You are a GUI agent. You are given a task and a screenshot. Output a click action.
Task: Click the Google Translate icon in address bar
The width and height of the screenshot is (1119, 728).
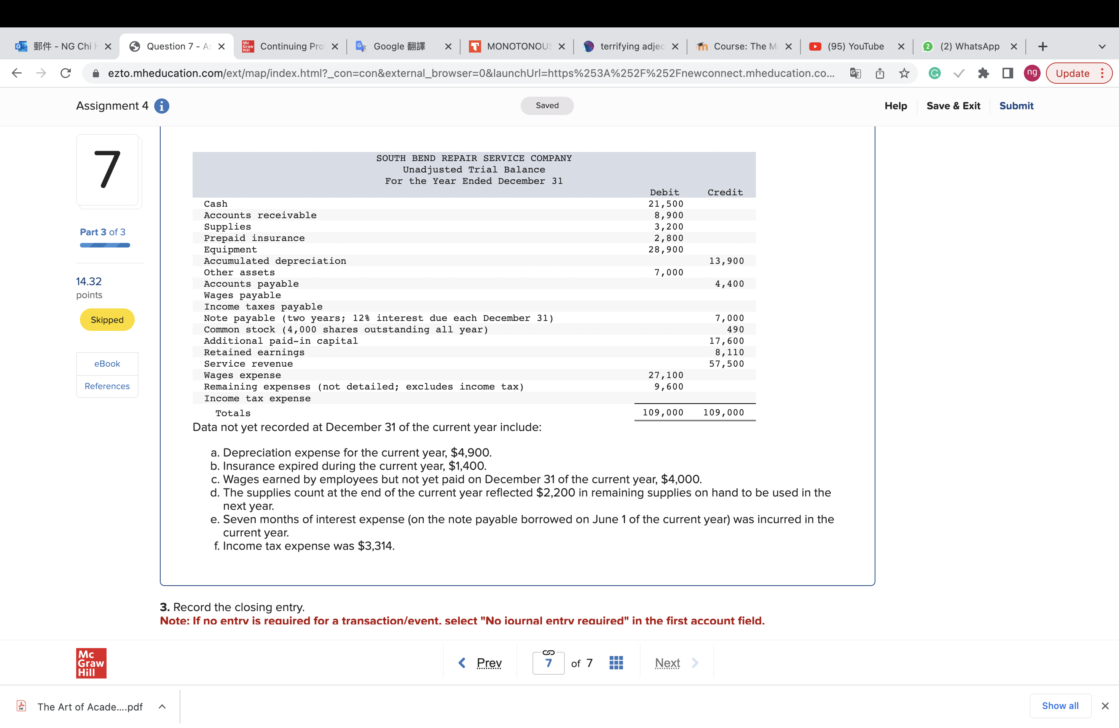tap(855, 73)
